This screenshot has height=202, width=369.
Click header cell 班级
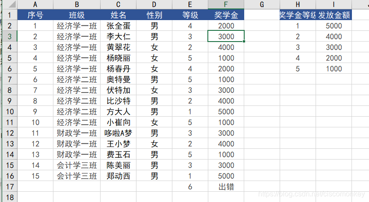(x=77, y=15)
